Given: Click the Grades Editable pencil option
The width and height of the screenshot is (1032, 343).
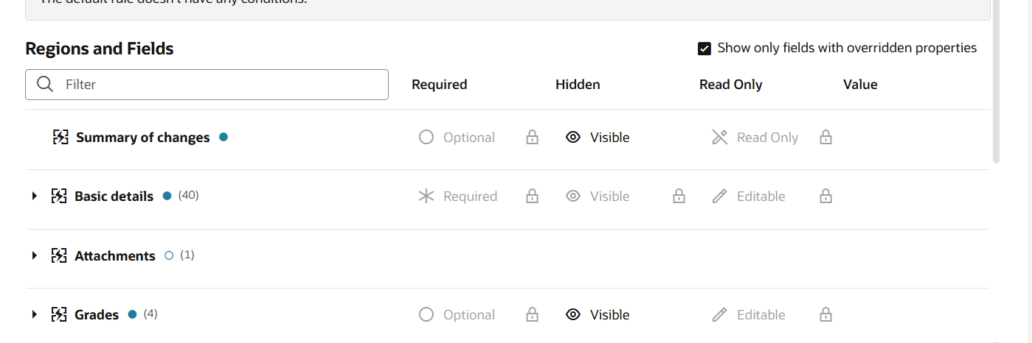Looking at the screenshot, I should pyautogui.click(x=749, y=314).
